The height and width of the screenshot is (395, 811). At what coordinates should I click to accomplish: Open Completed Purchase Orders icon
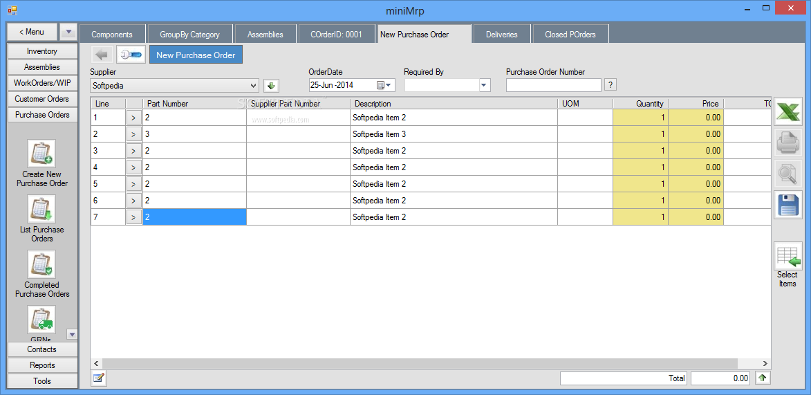(42, 264)
